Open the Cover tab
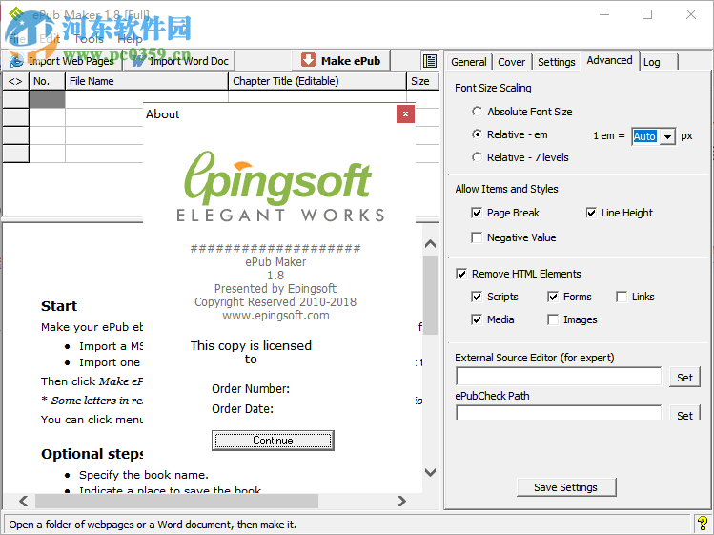This screenshot has width=714, height=535. 511,62
